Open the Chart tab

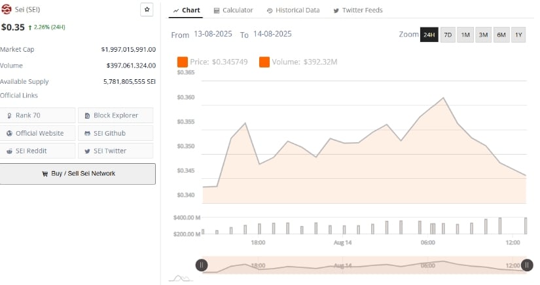click(x=186, y=10)
